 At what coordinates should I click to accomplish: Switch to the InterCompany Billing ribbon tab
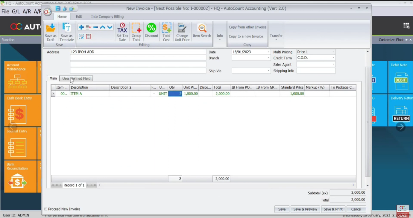[x=107, y=17]
